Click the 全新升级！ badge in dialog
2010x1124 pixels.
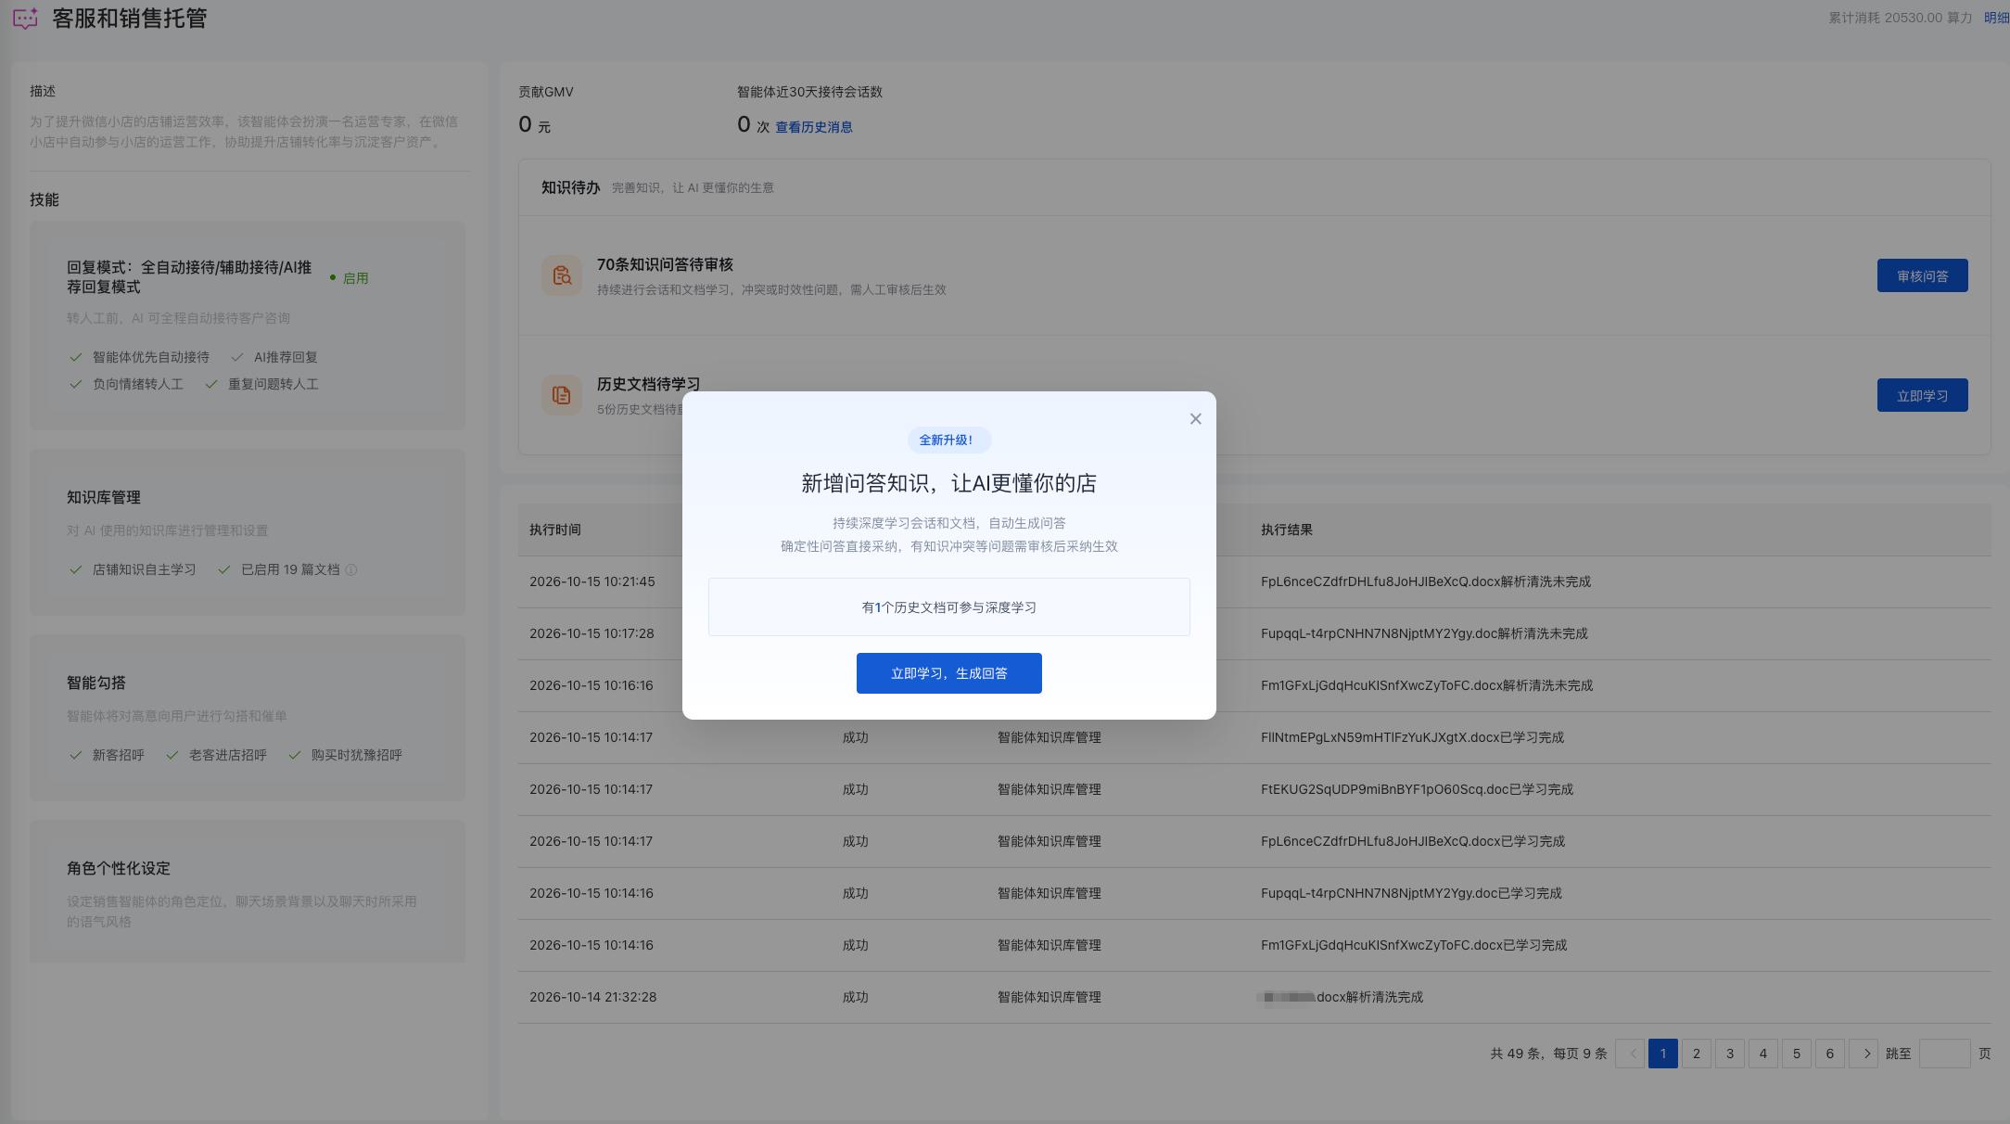[x=948, y=441]
